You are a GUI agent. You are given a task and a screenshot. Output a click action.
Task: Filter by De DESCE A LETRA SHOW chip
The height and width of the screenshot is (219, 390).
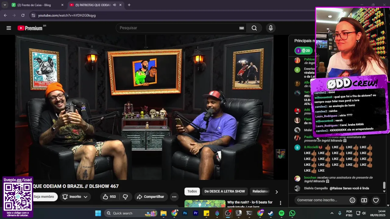[x=225, y=191]
